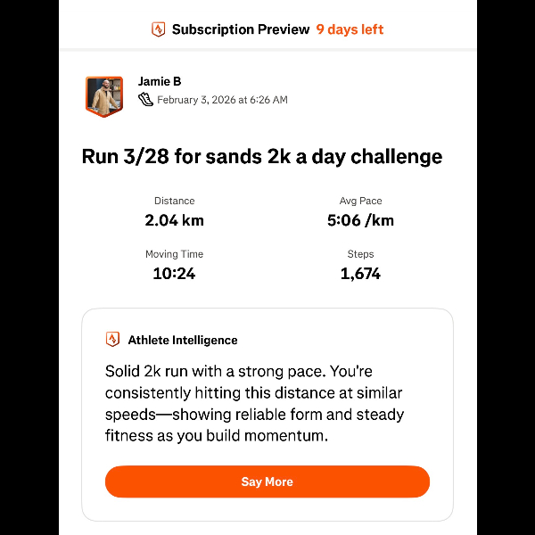
Task: Tap the run title about sands challenge
Action: [x=262, y=157]
